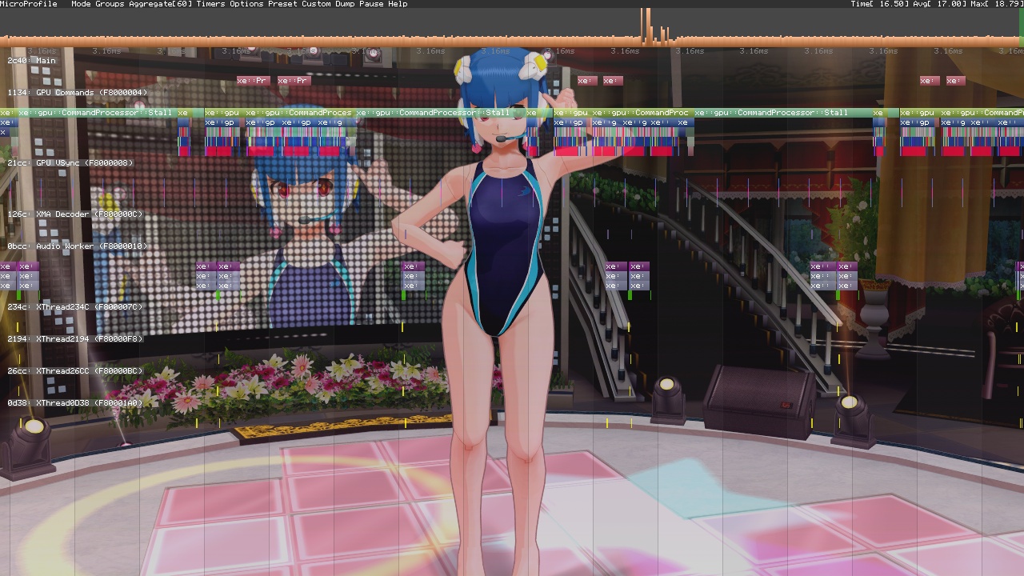This screenshot has height=576, width=1024.
Task: Click the tallest spike in frame history graph
Action: point(647,26)
